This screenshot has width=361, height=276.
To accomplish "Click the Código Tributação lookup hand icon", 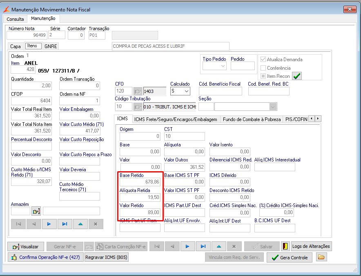I will (x=138, y=107).
